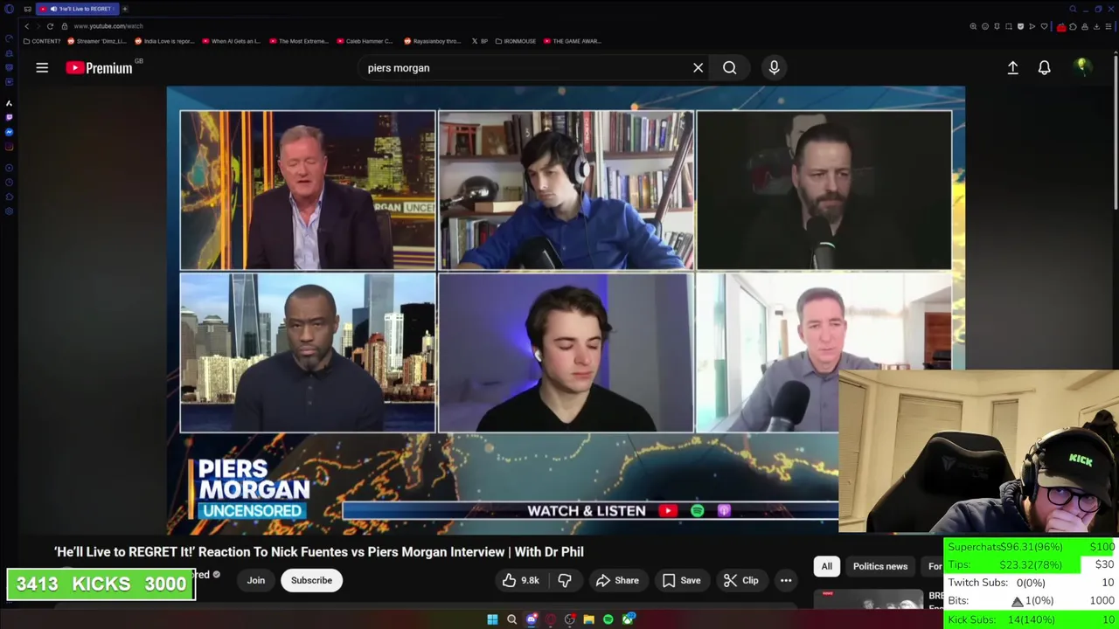Click the video player area
This screenshot has width=1119, height=629.
click(x=566, y=310)
